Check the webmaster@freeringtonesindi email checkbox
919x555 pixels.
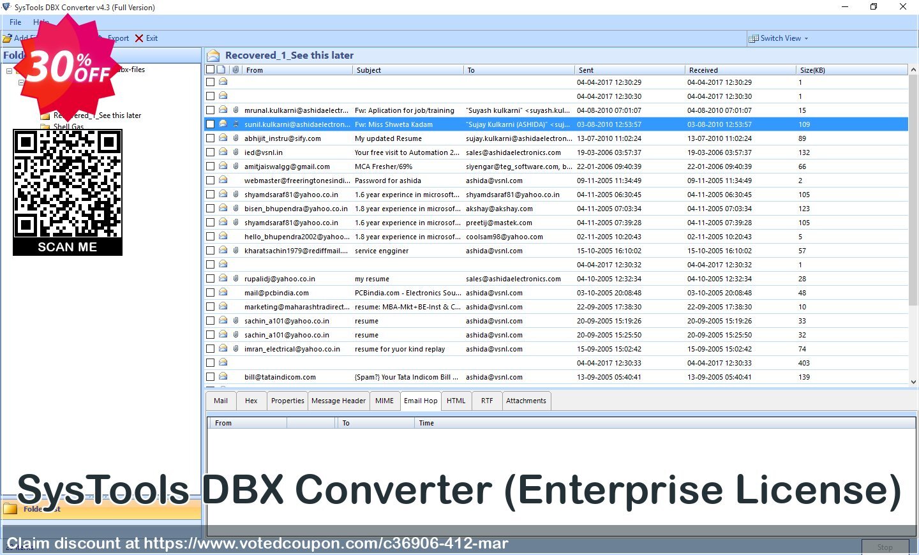point(210,181)
